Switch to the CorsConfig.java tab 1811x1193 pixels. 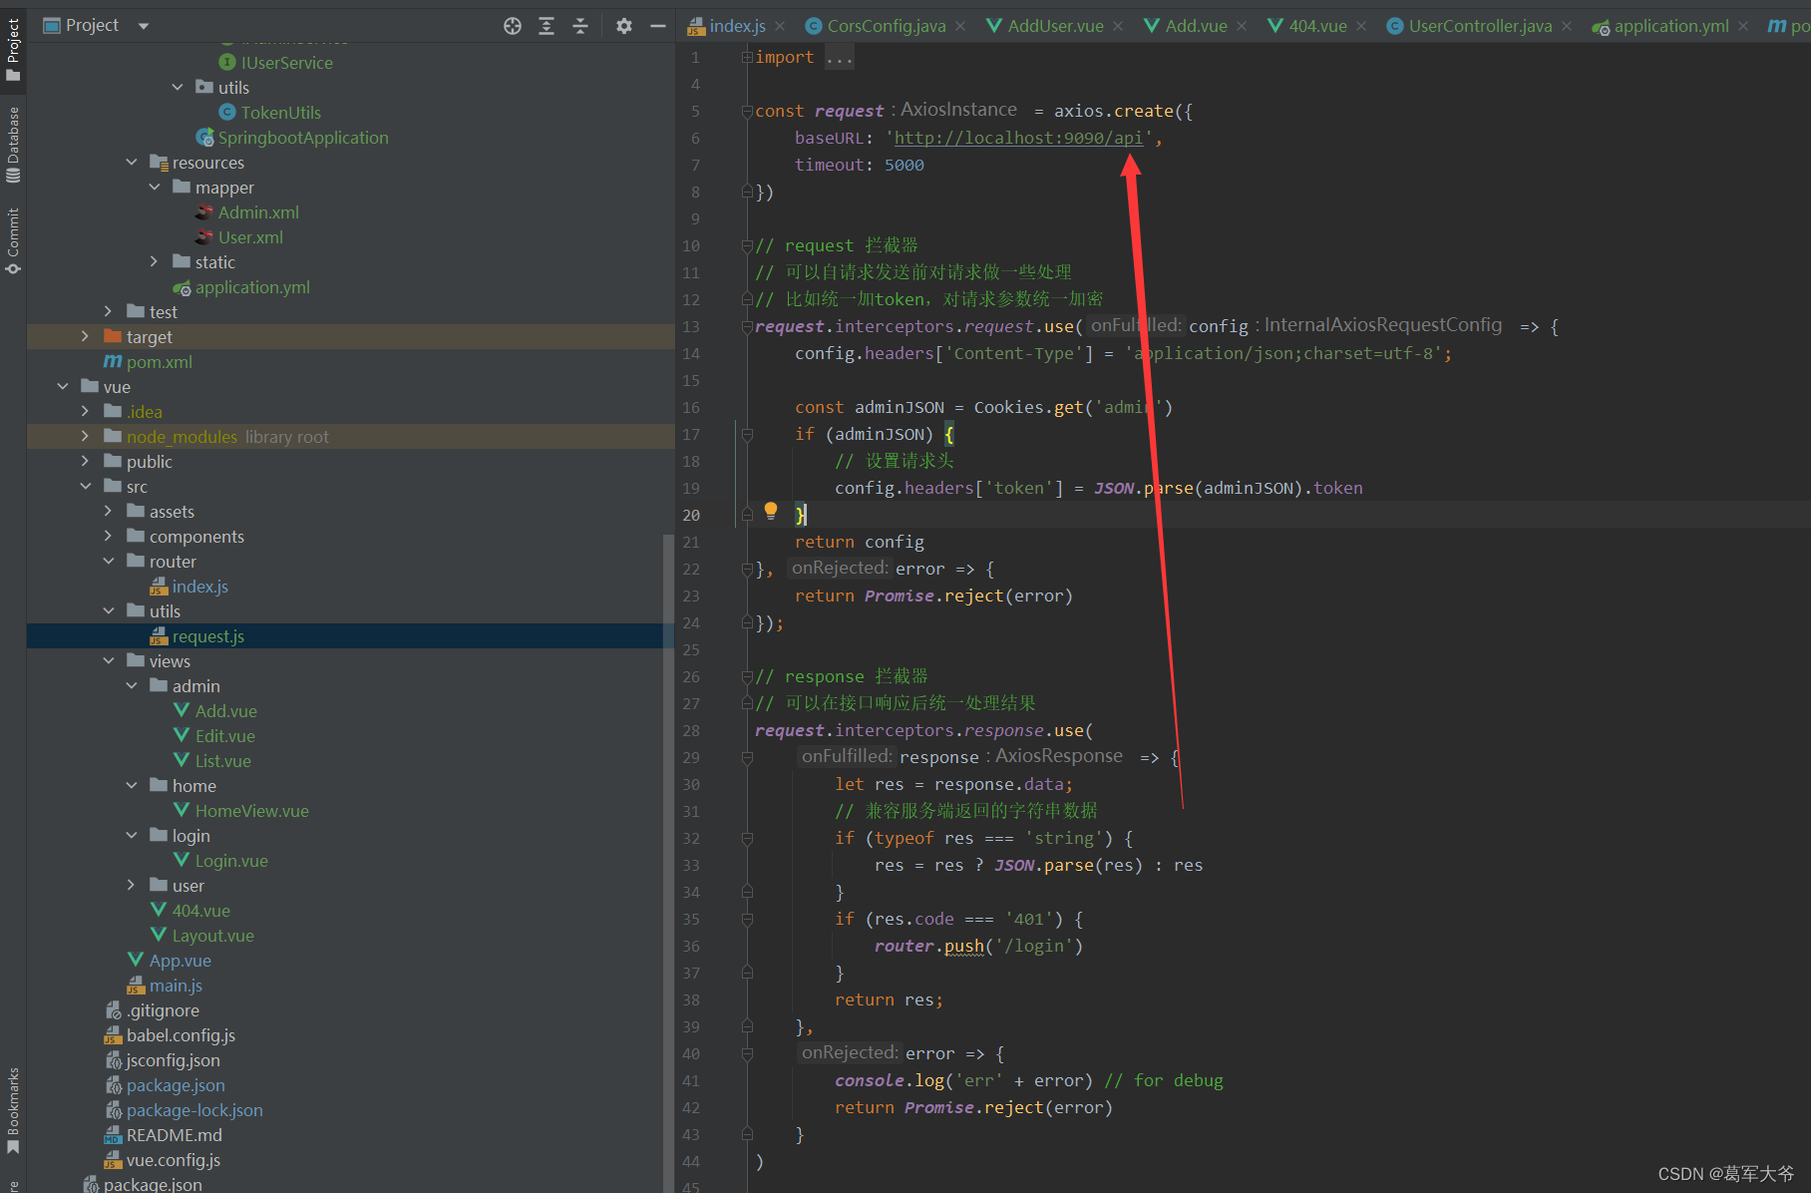pos(886,26)
